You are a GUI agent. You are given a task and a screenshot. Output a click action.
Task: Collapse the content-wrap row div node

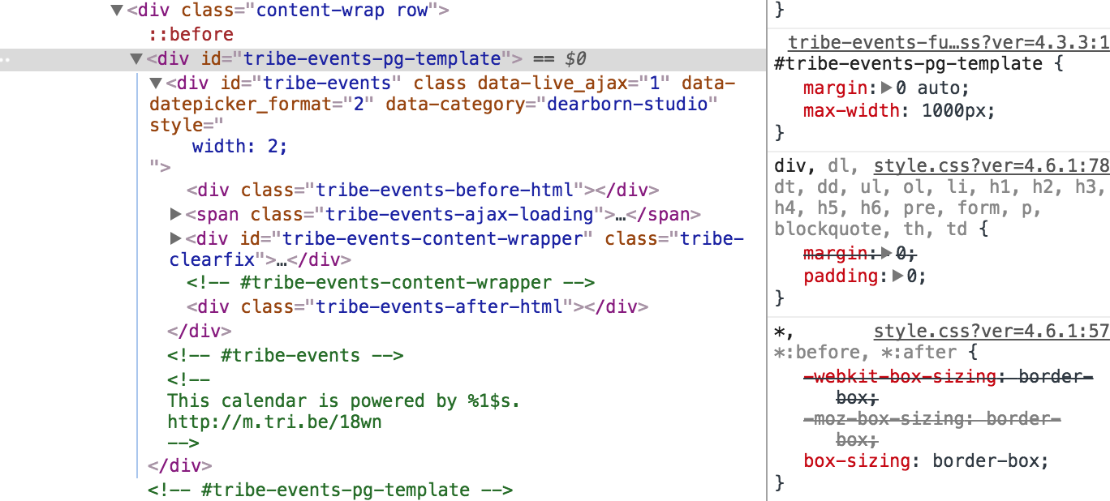tap(117, 11)
